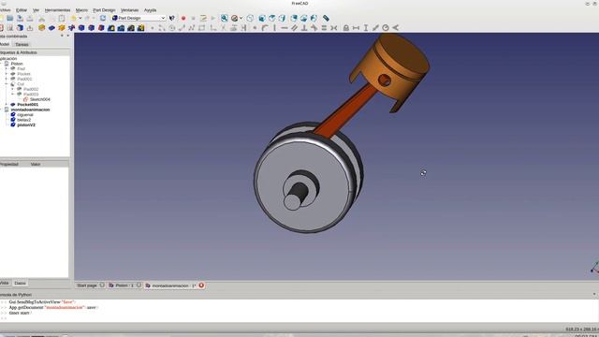This screenshot has width=599, height=337.
Task: Click the Fit All zoom icon
Action: click(225, 18)
